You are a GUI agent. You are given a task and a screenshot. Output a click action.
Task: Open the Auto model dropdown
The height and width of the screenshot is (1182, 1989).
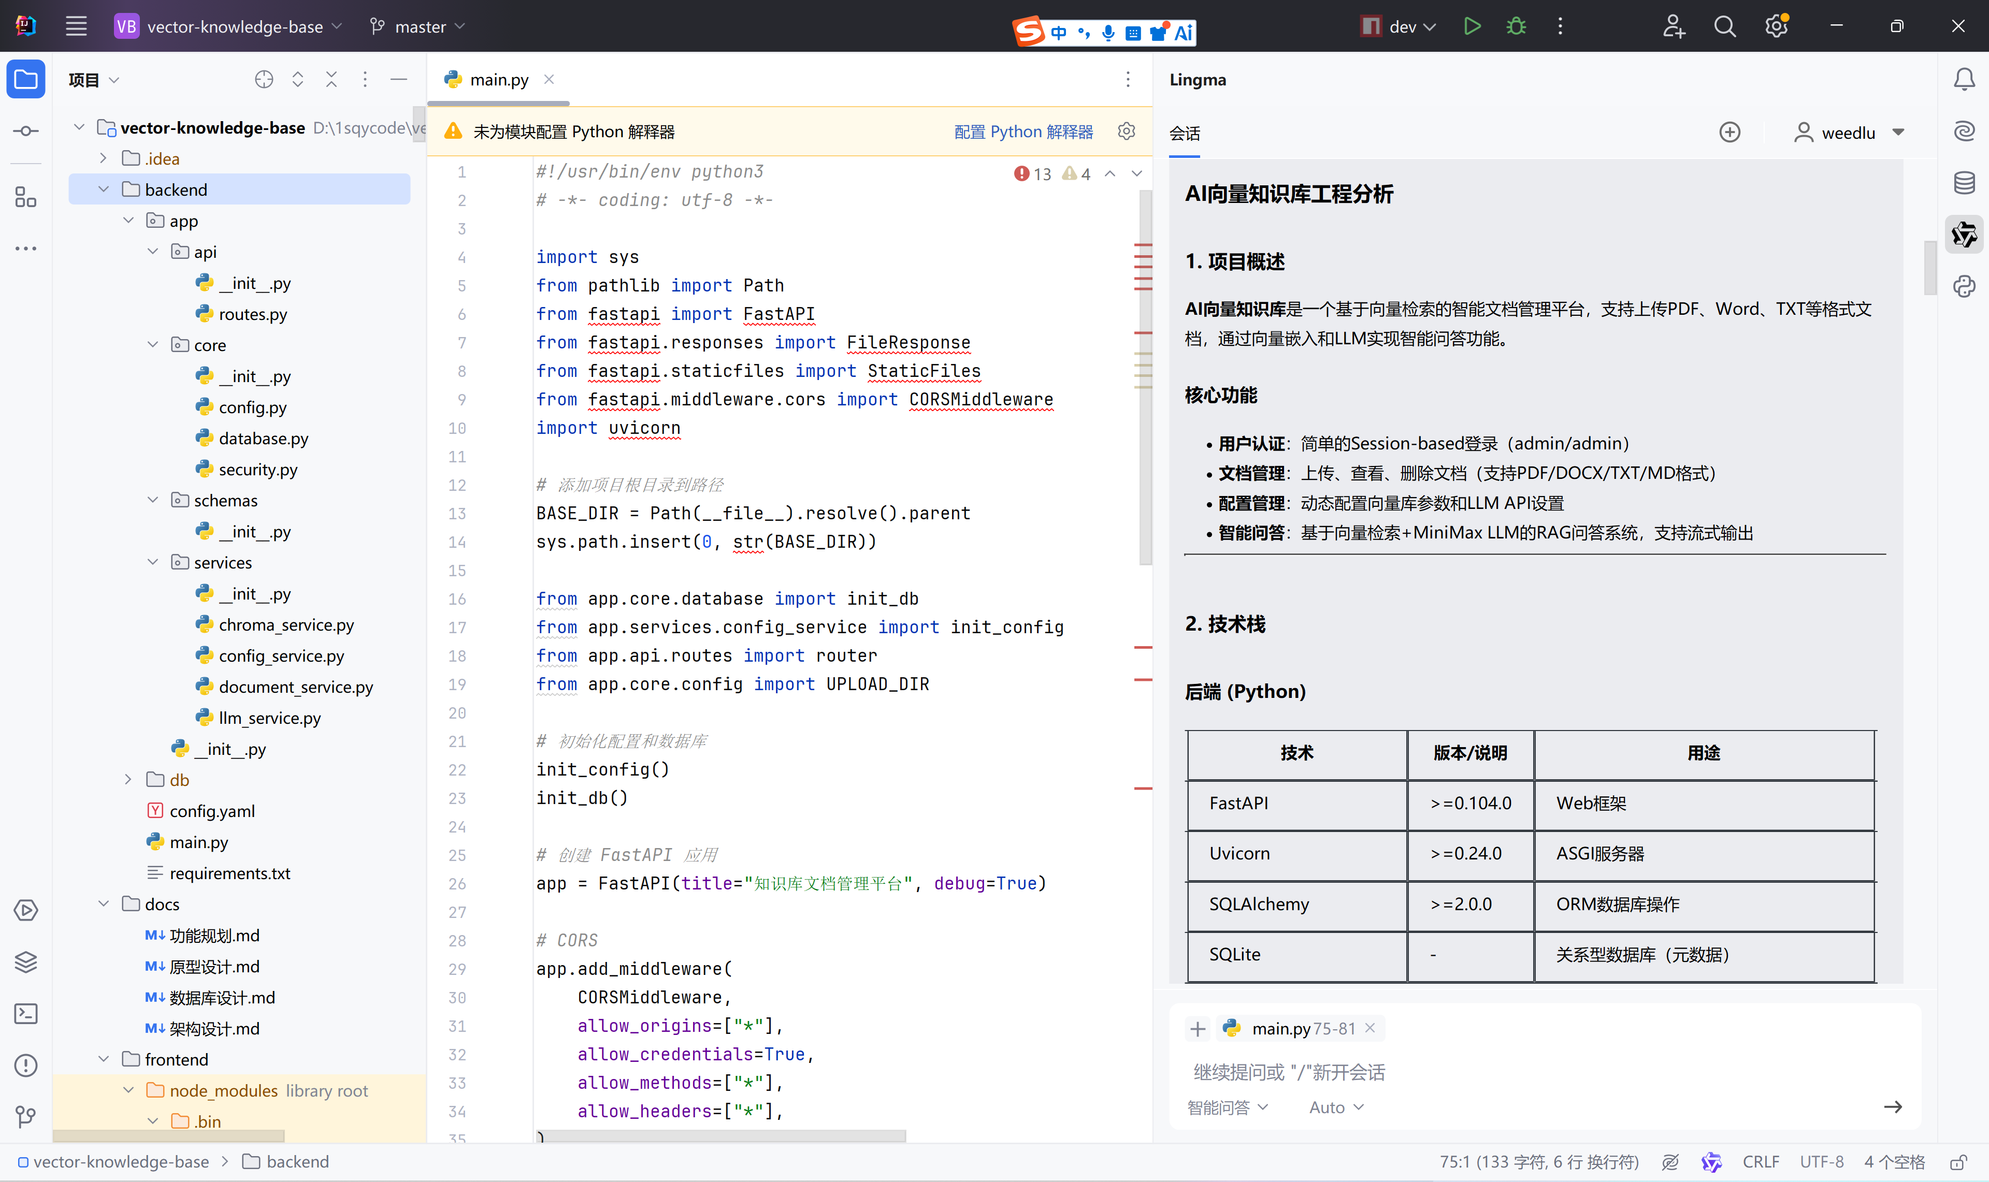point(1336,1107)
